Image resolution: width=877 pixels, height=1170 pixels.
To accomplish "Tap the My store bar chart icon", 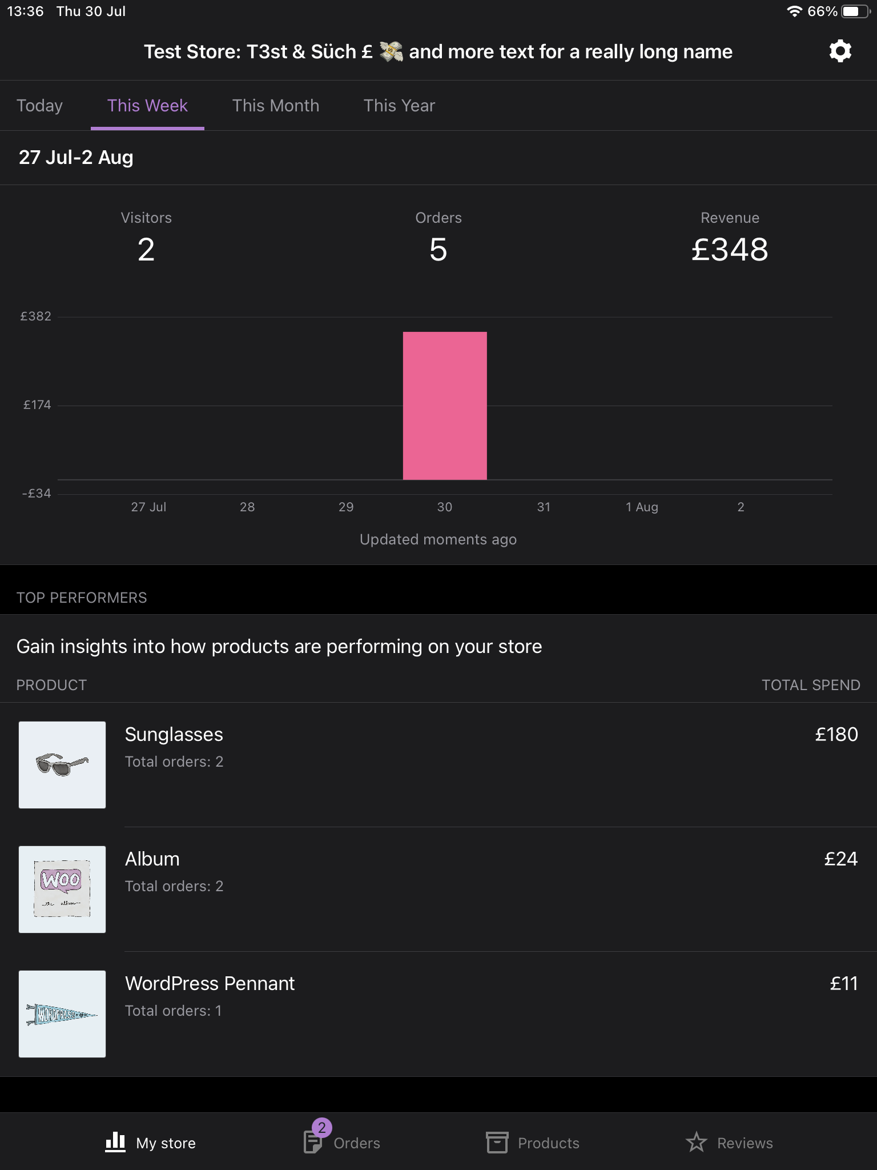I will (x=115, y=1143).
